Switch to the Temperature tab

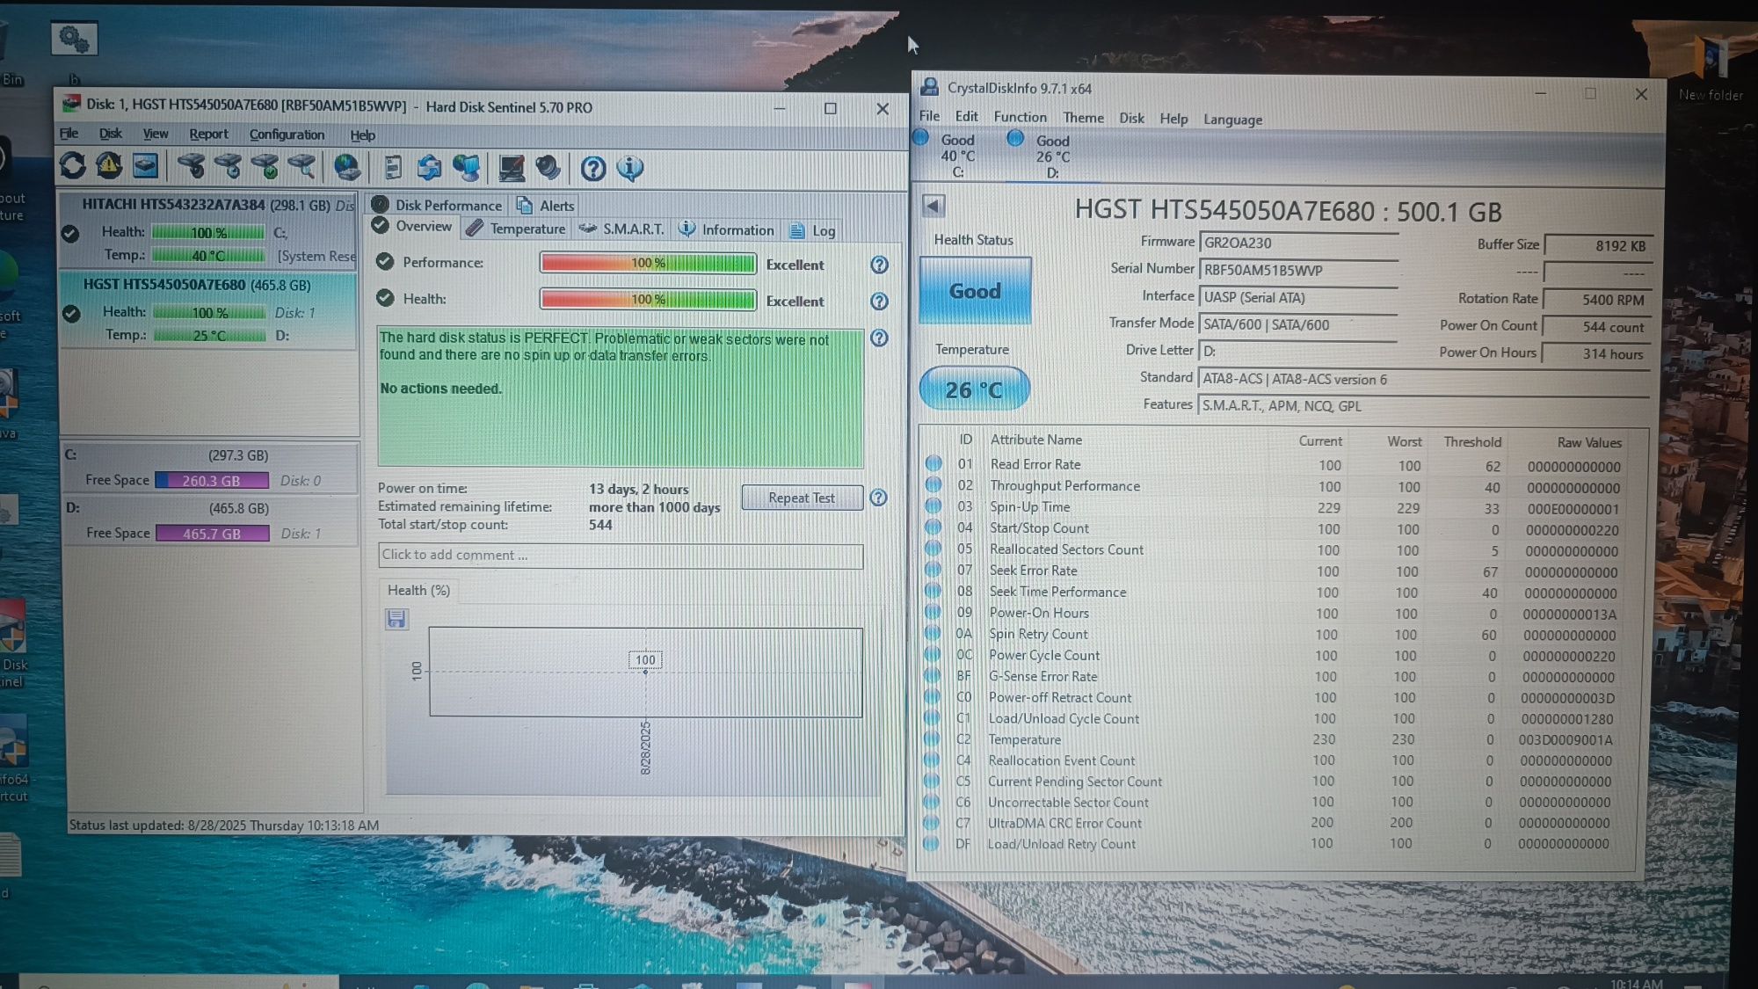click(x=516, y=229)
